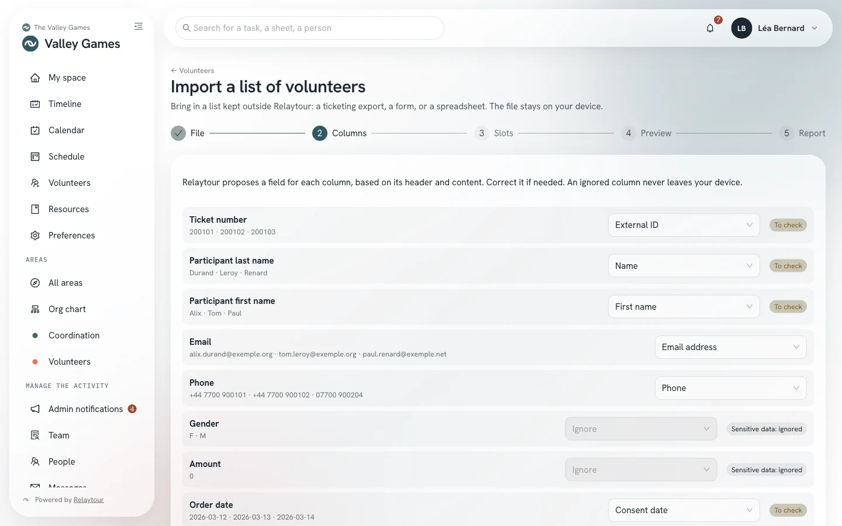Click the Valley Games logo icon

click(30, 44)
